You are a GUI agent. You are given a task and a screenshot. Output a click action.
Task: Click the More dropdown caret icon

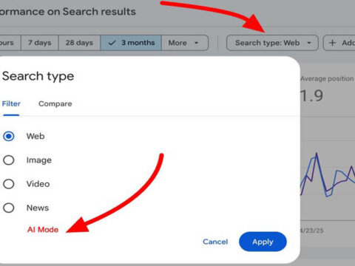[x=196, y=43]
